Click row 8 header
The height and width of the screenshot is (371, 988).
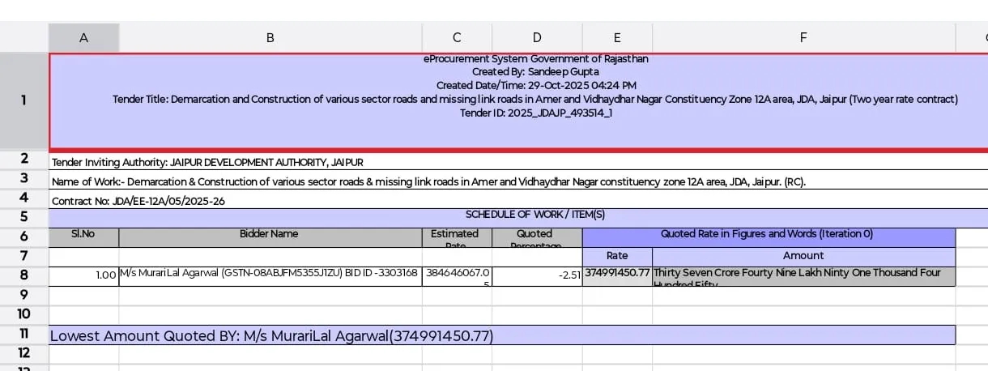23,275
